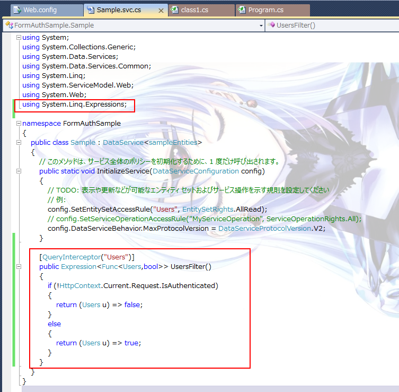Click the Web.config tab file icon
This screenshot has height=392, width=399.
click(16, 10)
